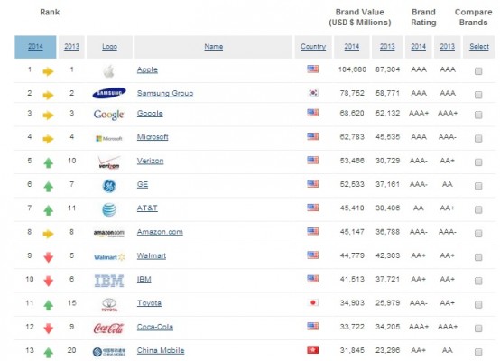Sort by 2013 rank column header
Screen dimensions: 500x361
click(71, 47)
